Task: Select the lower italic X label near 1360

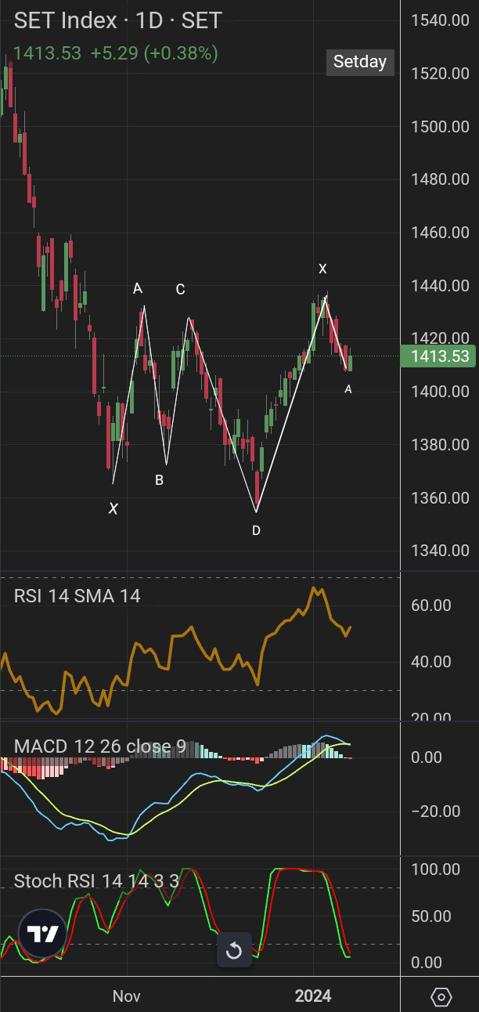Action: (x=113, y=509)
